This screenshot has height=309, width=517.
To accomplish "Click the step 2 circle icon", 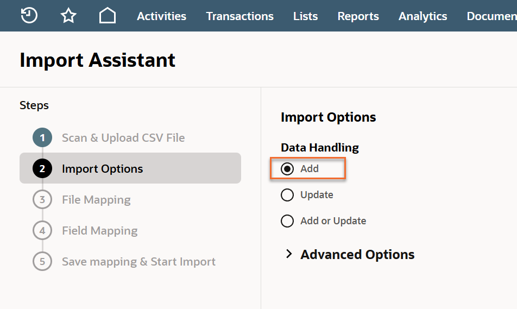I will point(42,169).
